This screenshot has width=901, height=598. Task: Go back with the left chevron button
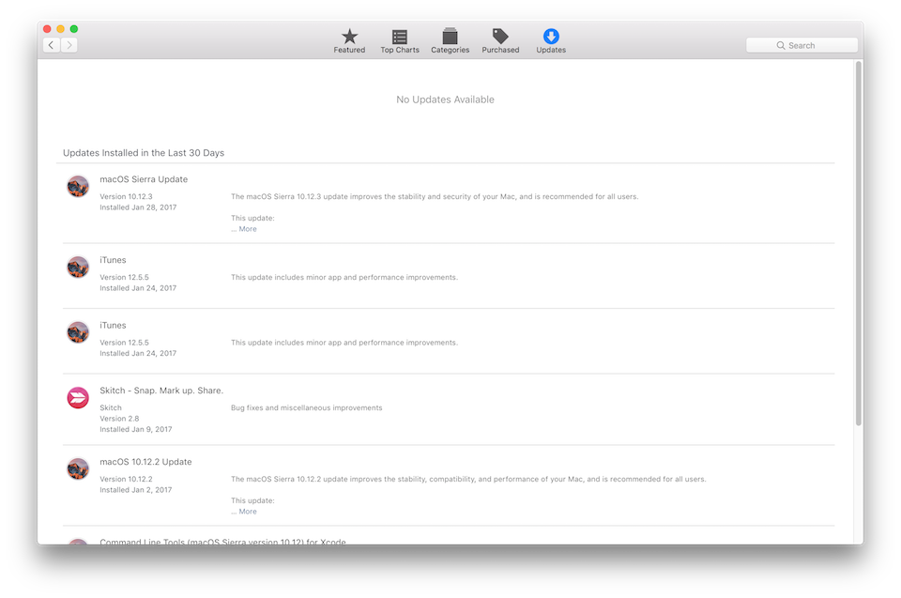pyautogui.click(x=52, y=45)
